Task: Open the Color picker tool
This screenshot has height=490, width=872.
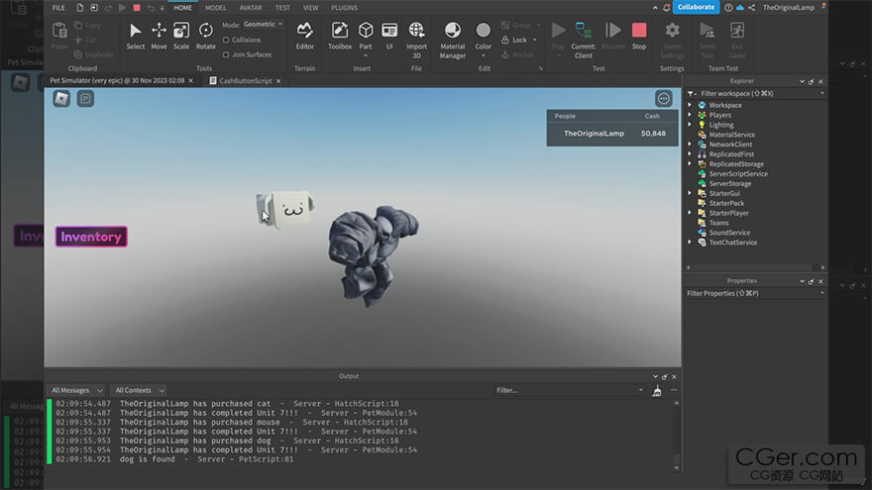Action: coord(484,39)
